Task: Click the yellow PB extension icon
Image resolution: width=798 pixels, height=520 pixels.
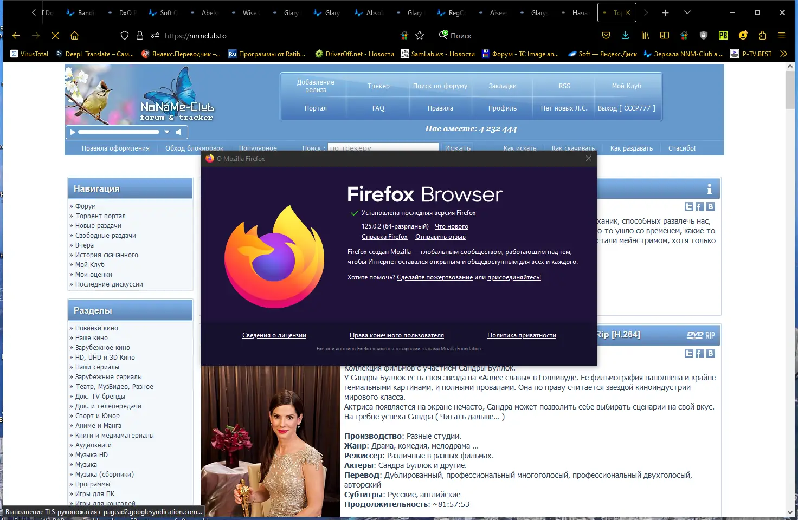Action: coord(723,36)
